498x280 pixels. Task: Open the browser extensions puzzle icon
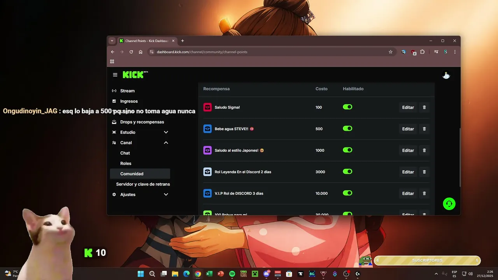pos(423,52)
